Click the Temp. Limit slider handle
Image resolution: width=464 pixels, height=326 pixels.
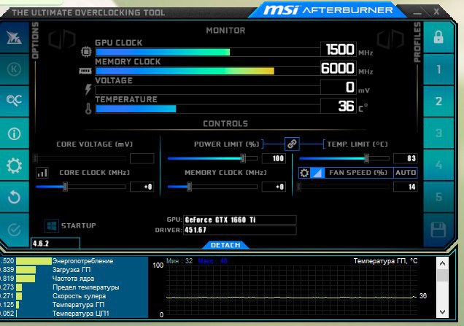click(x=366, y=158)
